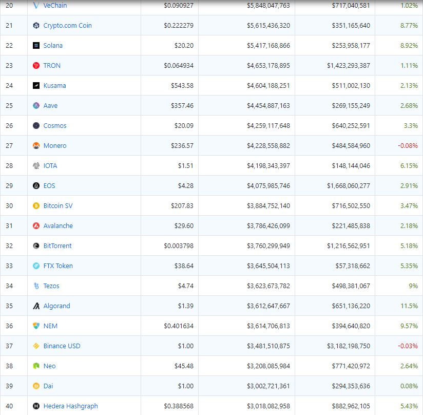Click the red TRON logo icon
The image size is (423, 415).
pos(36,65)
